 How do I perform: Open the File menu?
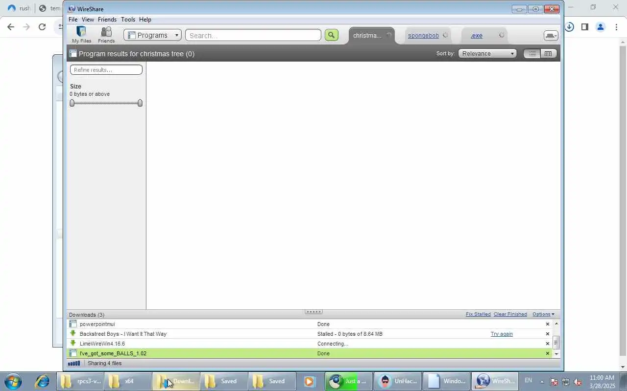click(73, 20)
